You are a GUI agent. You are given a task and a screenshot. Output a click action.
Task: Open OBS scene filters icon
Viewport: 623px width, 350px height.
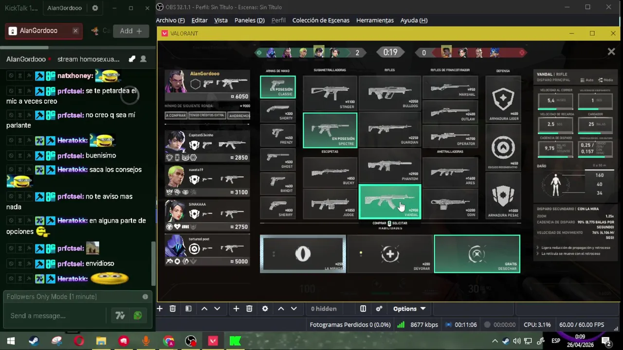click(x=188, y=309)
